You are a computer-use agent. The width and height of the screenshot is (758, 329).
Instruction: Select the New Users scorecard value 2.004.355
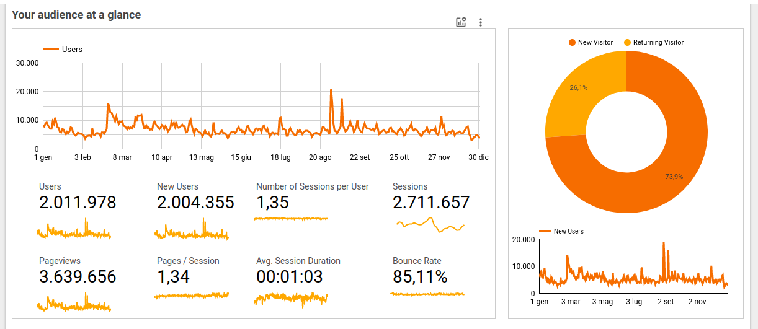tap(195, 203)
